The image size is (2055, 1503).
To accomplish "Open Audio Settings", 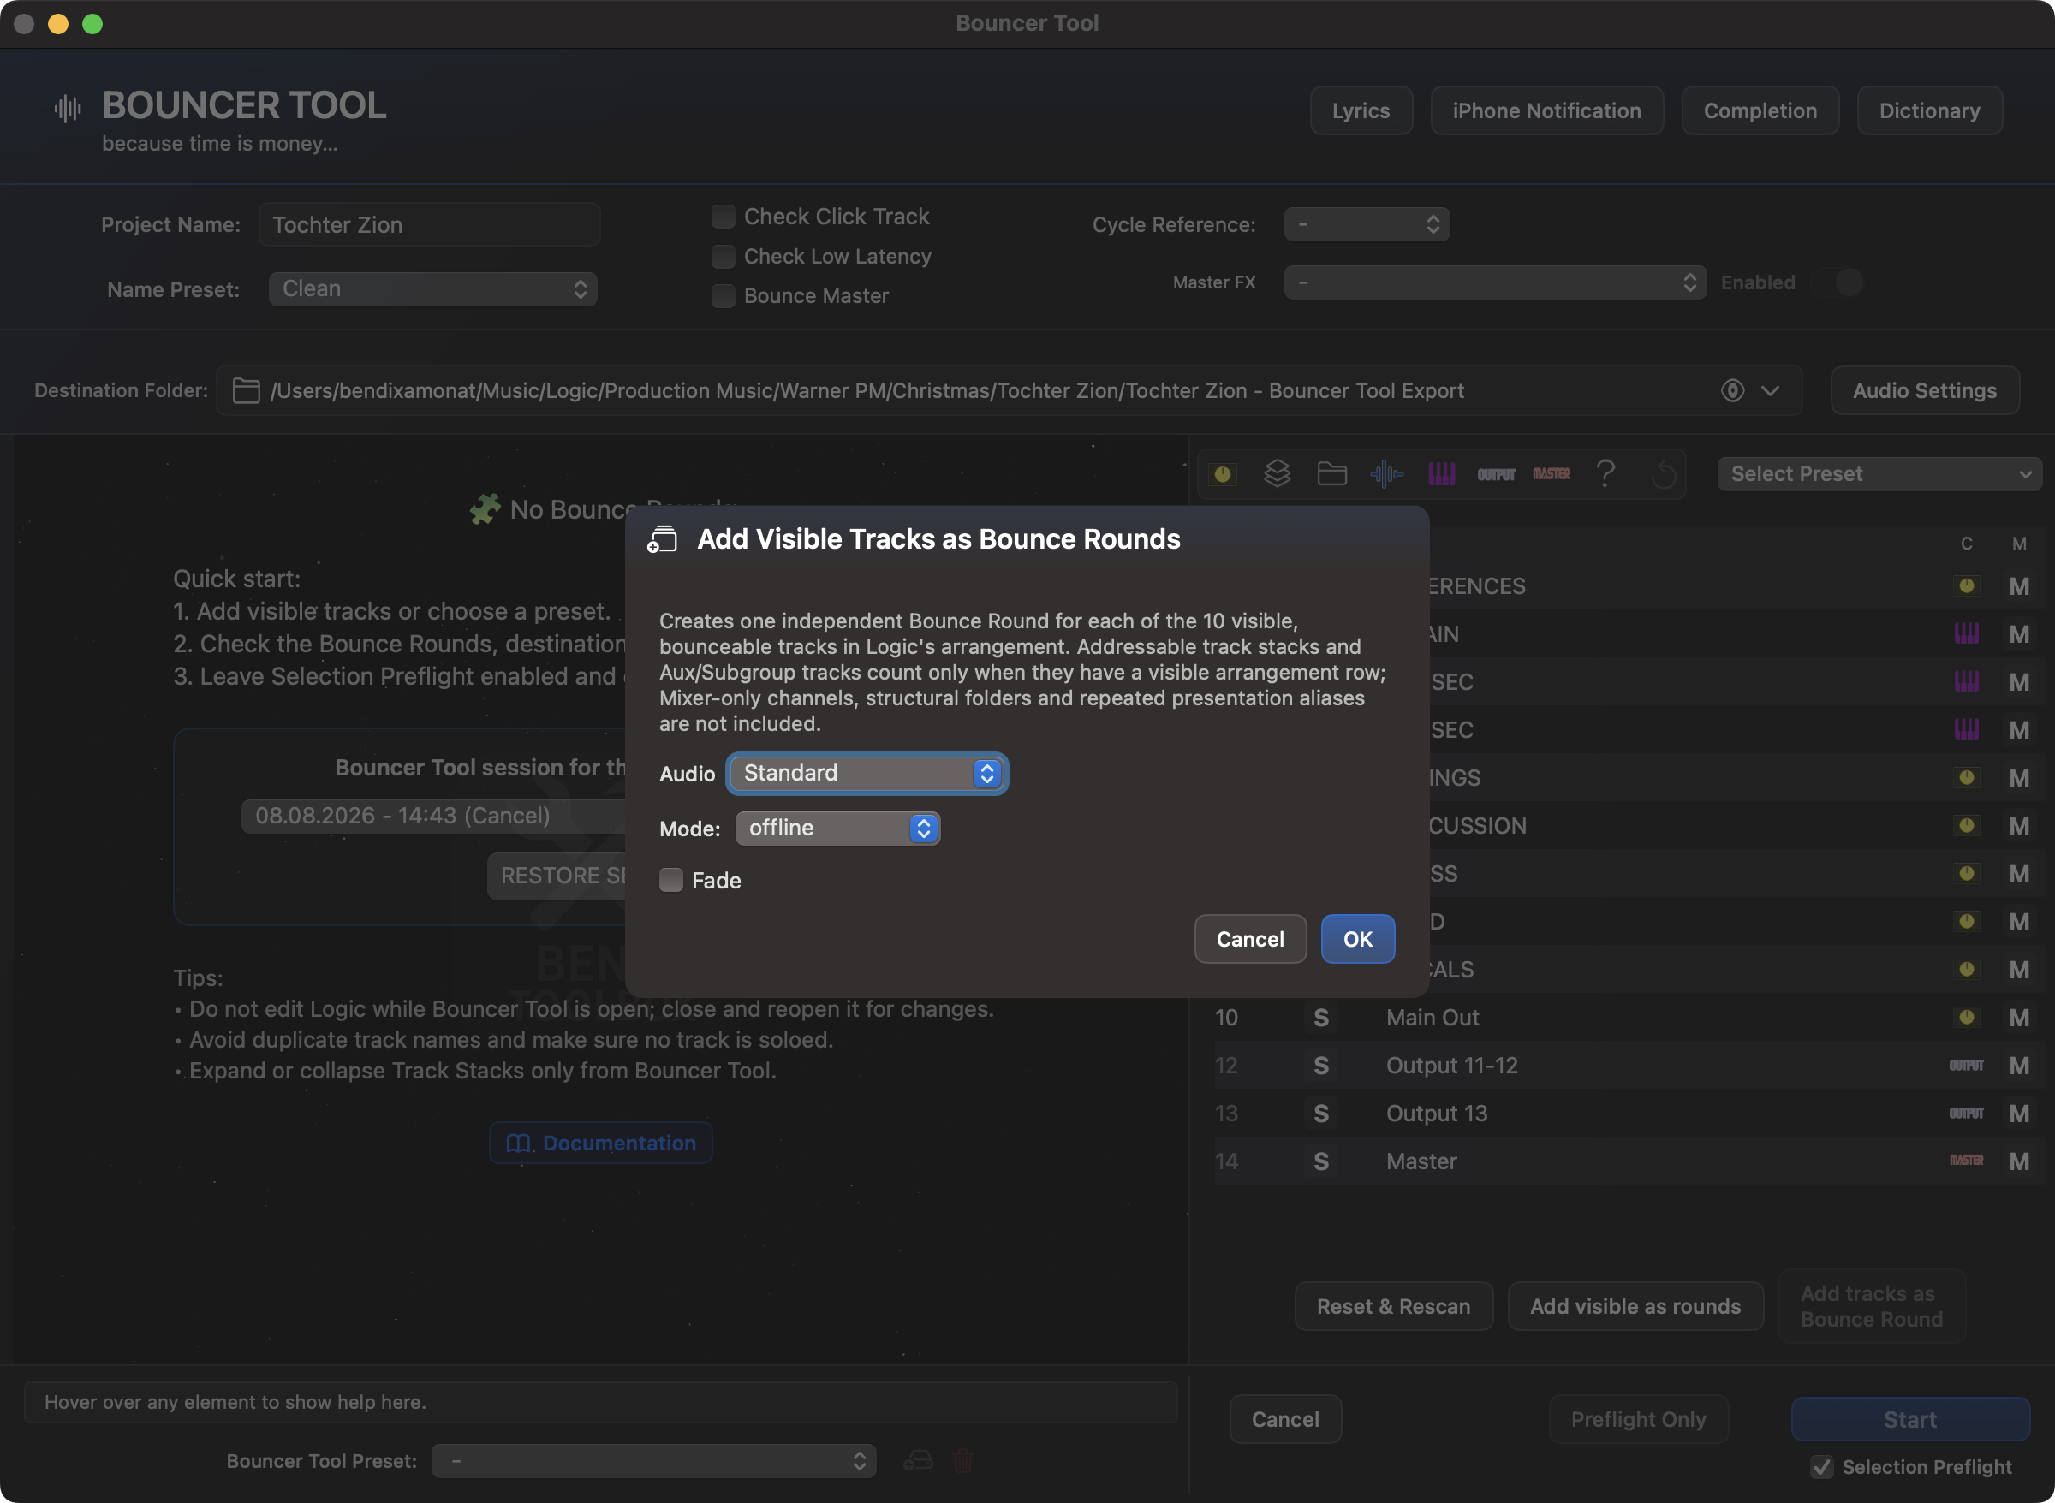I will (x=1925, y=390).
